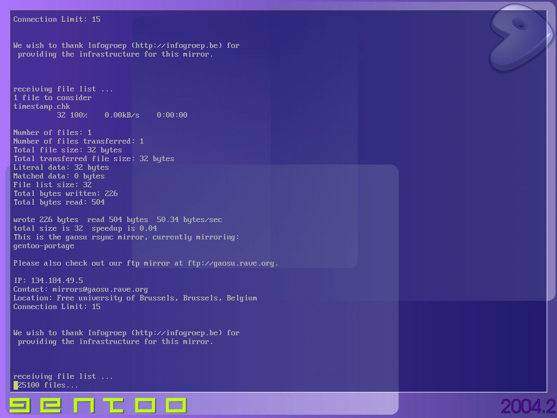
Task: Select 'Location: Free university of Brussels' line
Action: coord(135,298)
